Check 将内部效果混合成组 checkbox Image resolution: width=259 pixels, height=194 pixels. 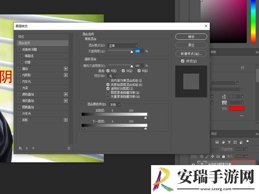pyautogui.click(x=108, y=81)
